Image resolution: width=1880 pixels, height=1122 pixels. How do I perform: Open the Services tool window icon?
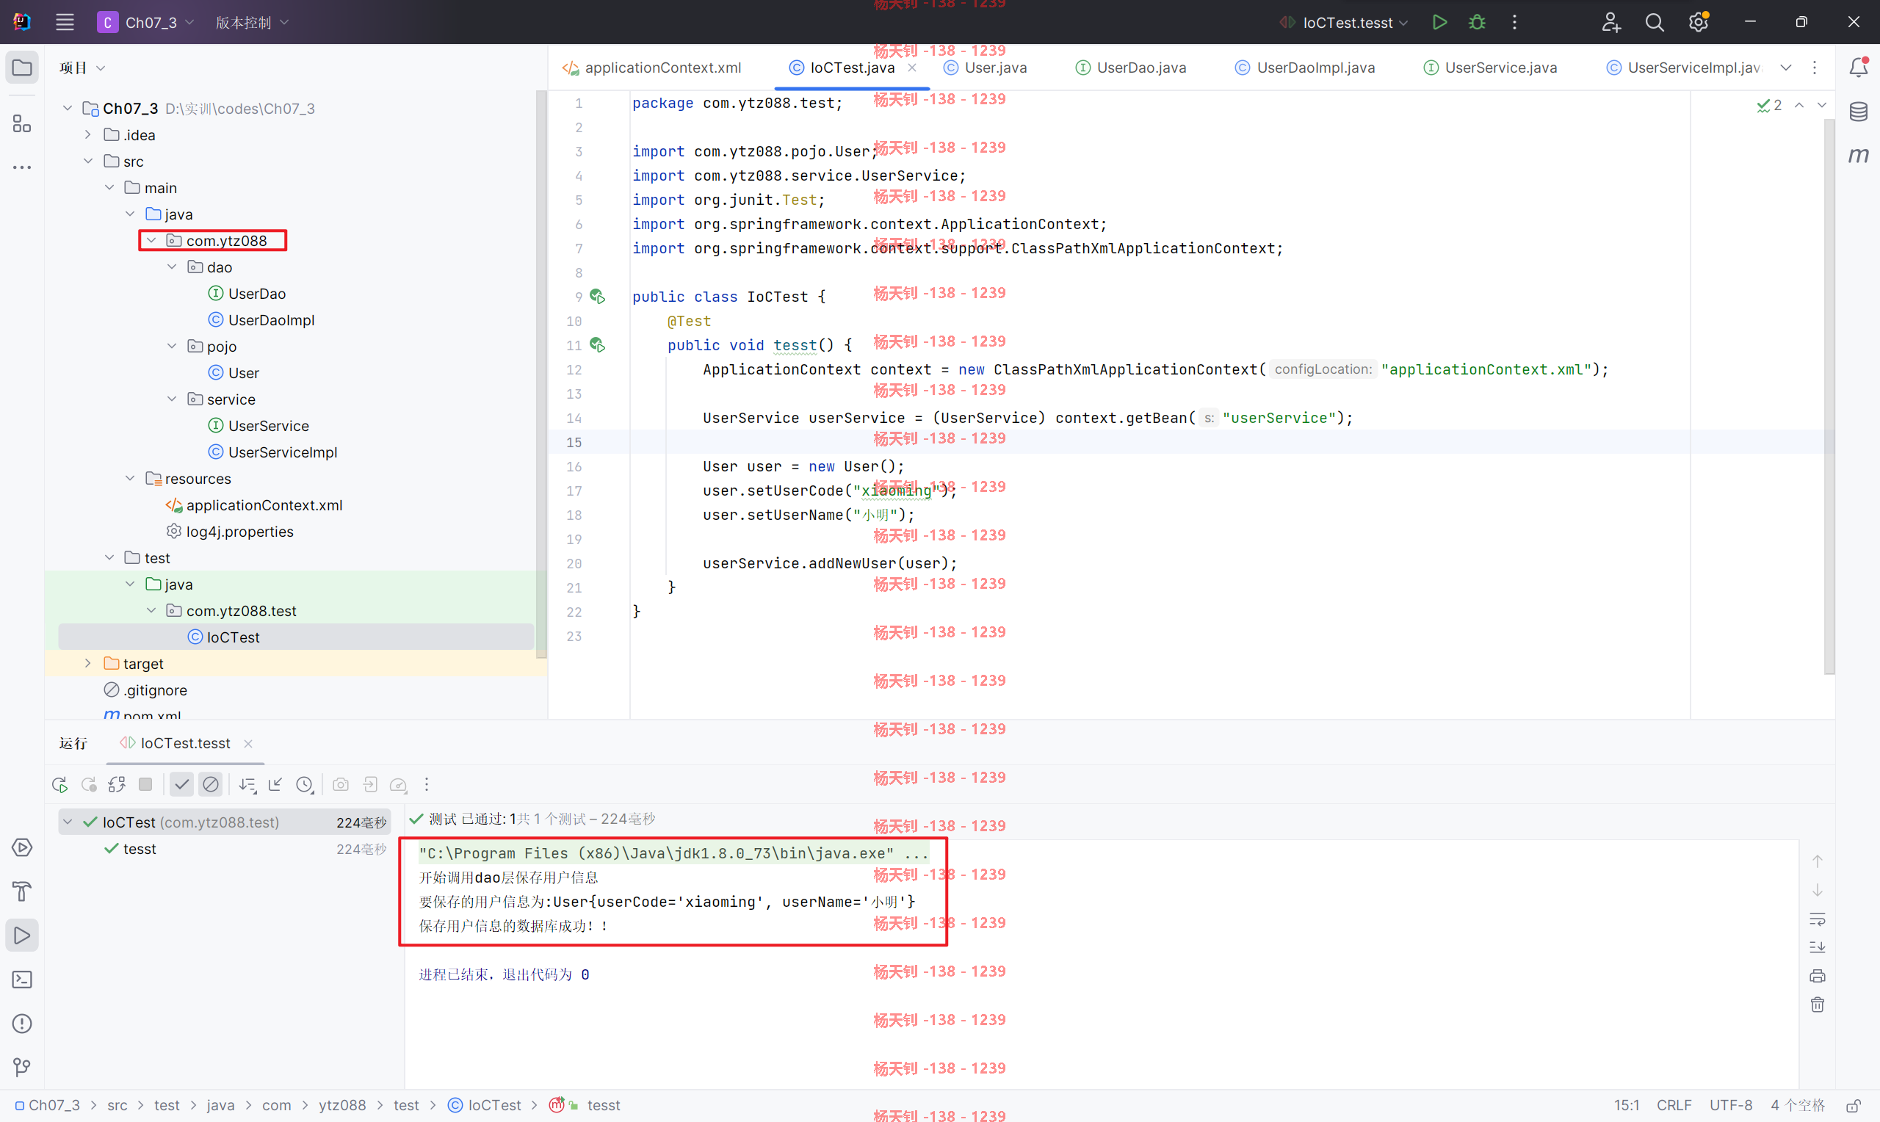click(22, 847)
